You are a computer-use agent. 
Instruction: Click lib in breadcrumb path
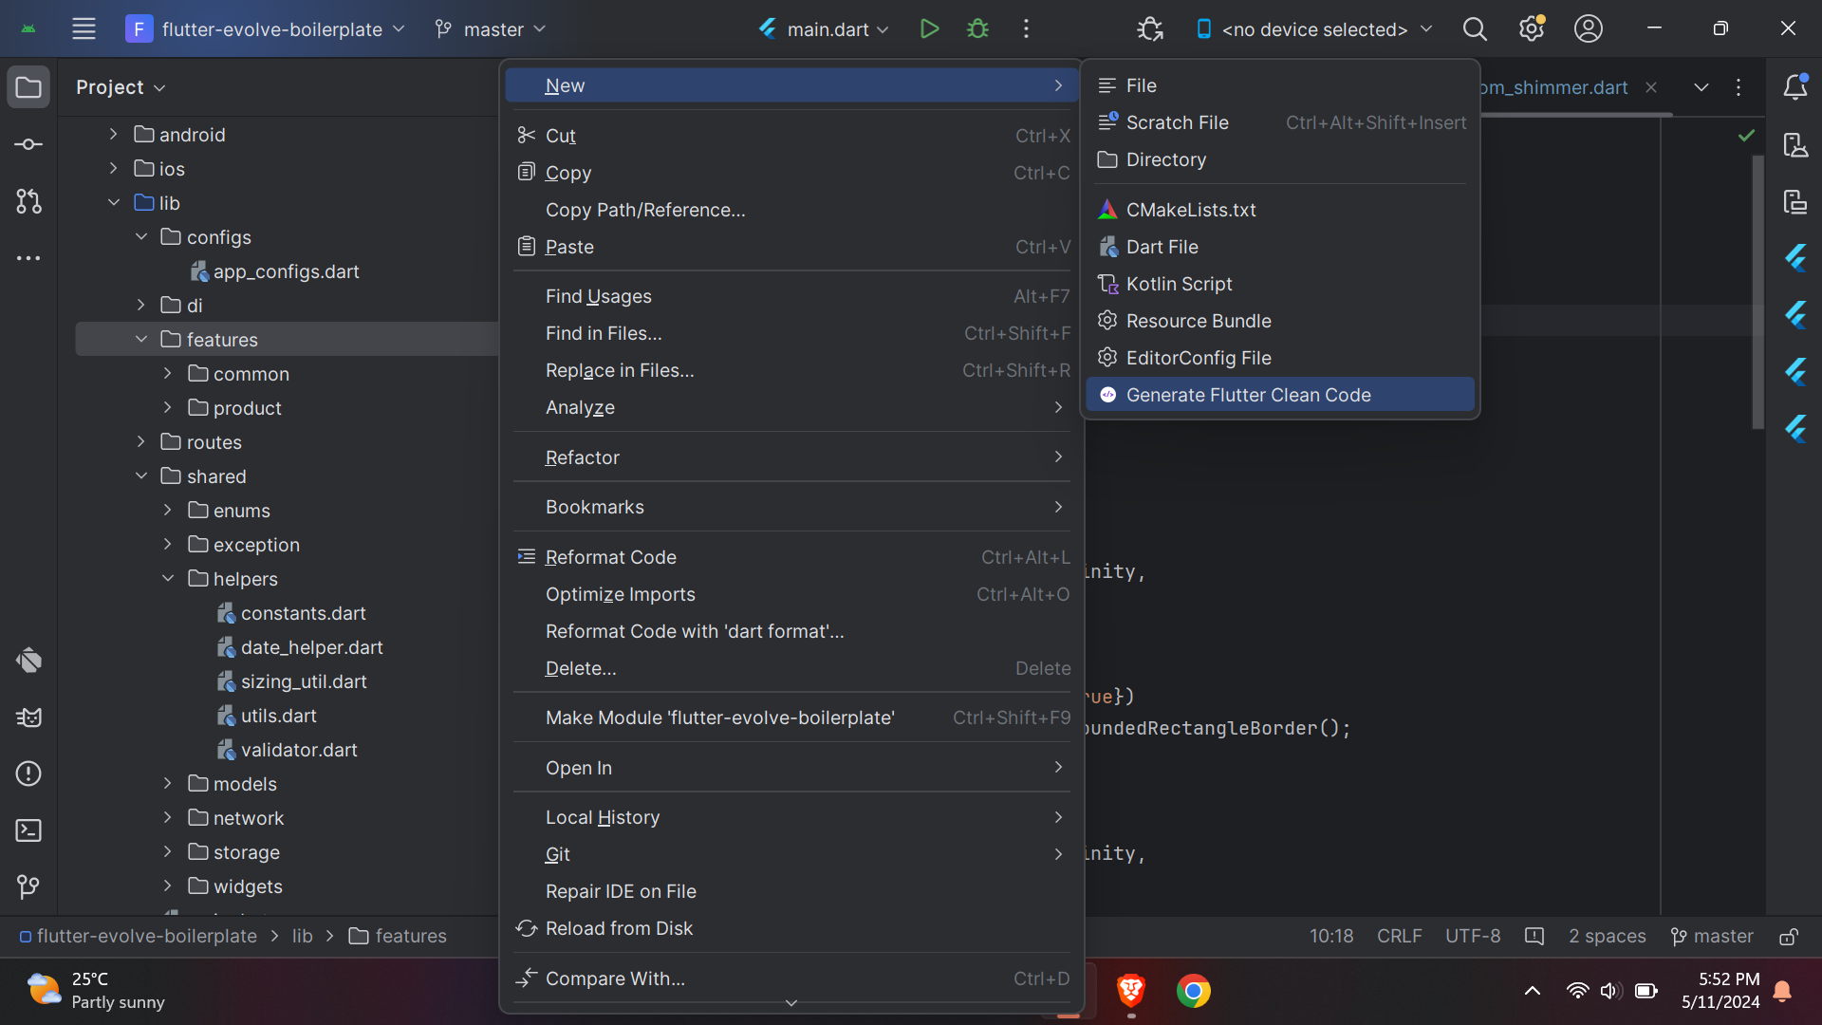click(x=302, y=936)
